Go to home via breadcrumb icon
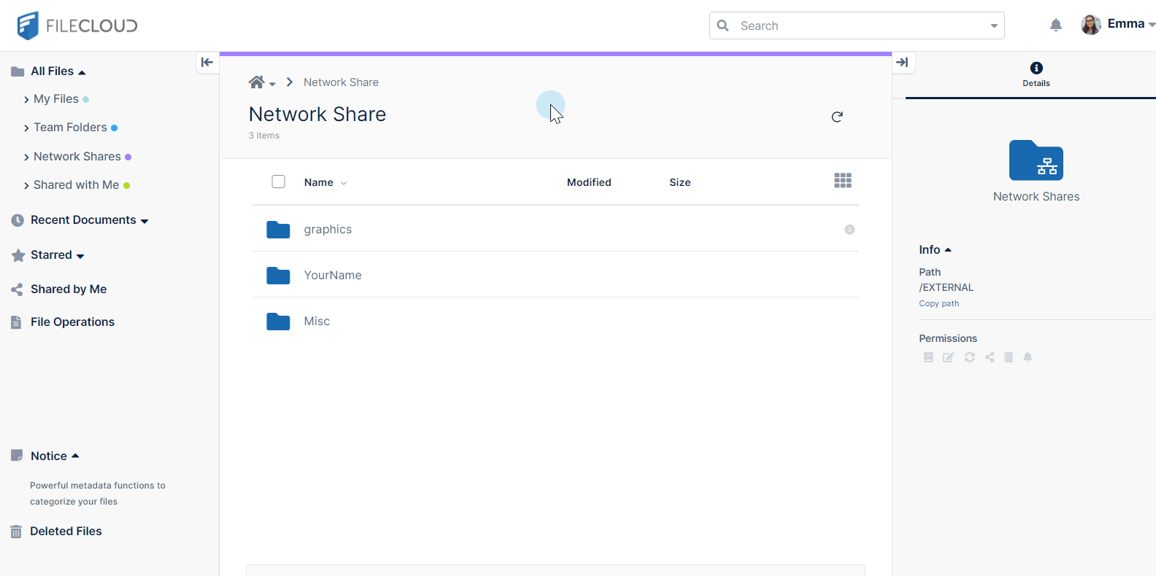1156x576 pixels. (x=256, y=82)
